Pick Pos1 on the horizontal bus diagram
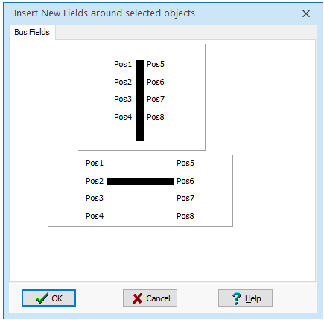The width and height of the screenshot is (324, 320). (x=95, y=163)
